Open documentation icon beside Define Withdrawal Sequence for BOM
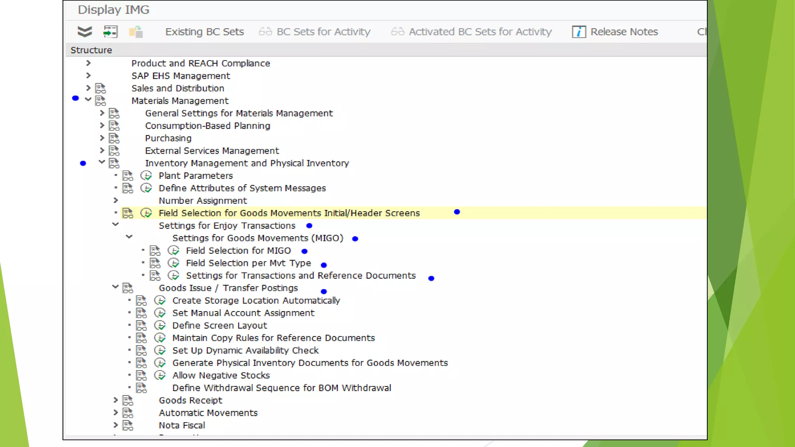This screenshot has width=795, height=447. pyautogui.click(x=141, y=388)
